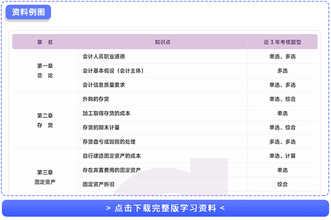Click the 存在弃置费用的固定资产 knowledge point
The height and width of the screenshot is (220, 331).
[112, 170]
